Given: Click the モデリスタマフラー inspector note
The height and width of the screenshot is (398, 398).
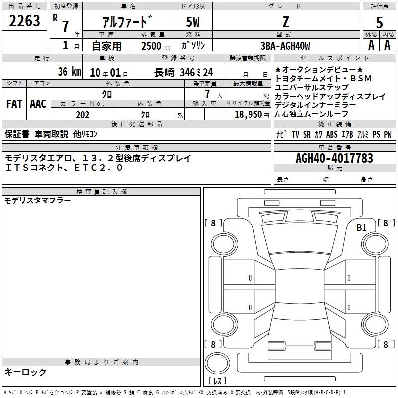Looking at the screenshot, I should (38, 200).
